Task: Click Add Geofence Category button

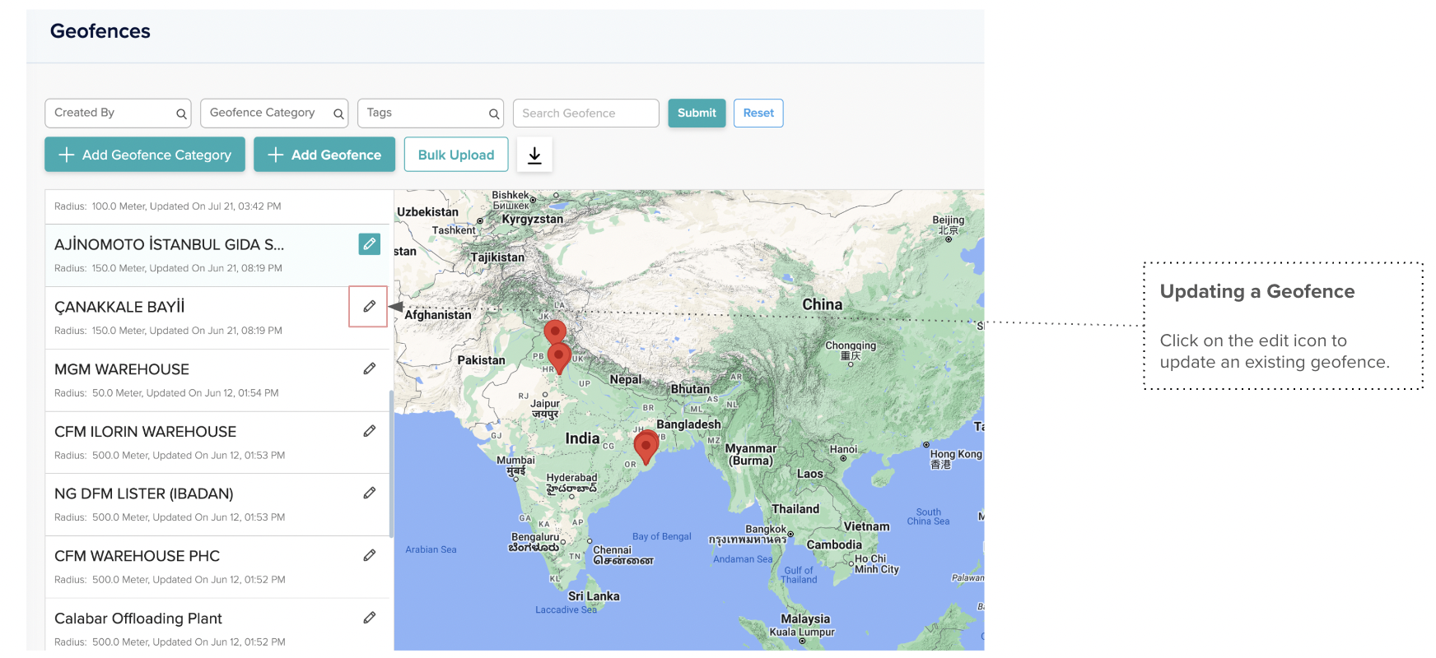Action: tap(145, 155)
